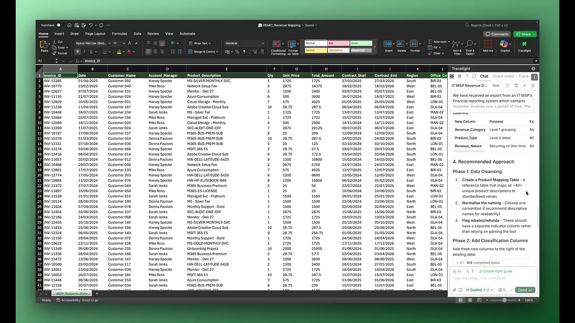Click the Cut scissors icon

coord(54,42)
